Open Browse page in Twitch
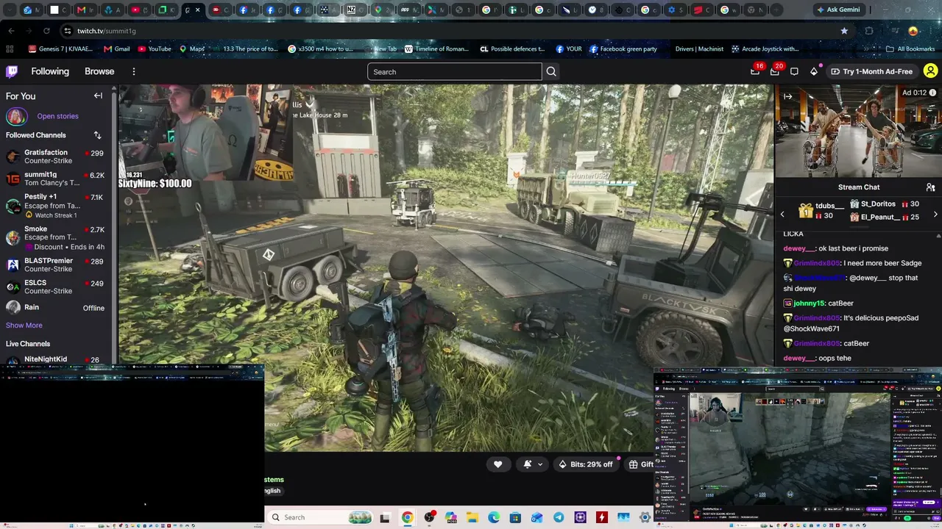This screenshot has height=529, width=942. [99, 71]
